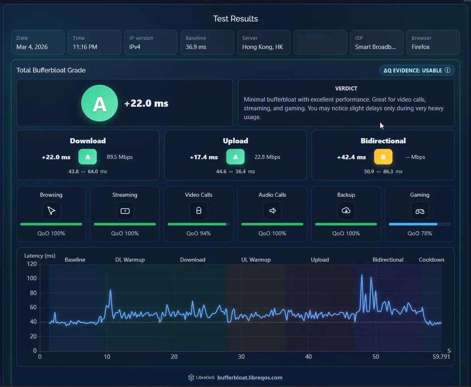This screenshot has width=471, height=387.
Task: Click the 44.6 ↔ 56.4 ms range
Action: [x=235, y=172]
